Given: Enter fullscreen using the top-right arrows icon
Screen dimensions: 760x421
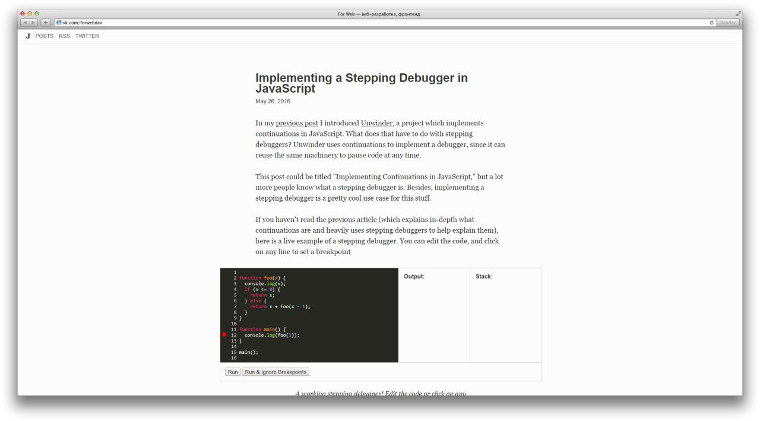Looking at the screenshot, I should [x=739, y=14].
